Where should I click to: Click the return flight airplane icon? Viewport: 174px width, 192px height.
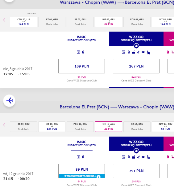tap(9, 101)
